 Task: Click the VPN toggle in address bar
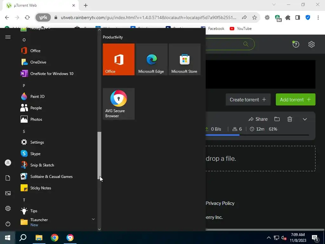[x=43, y=17]
